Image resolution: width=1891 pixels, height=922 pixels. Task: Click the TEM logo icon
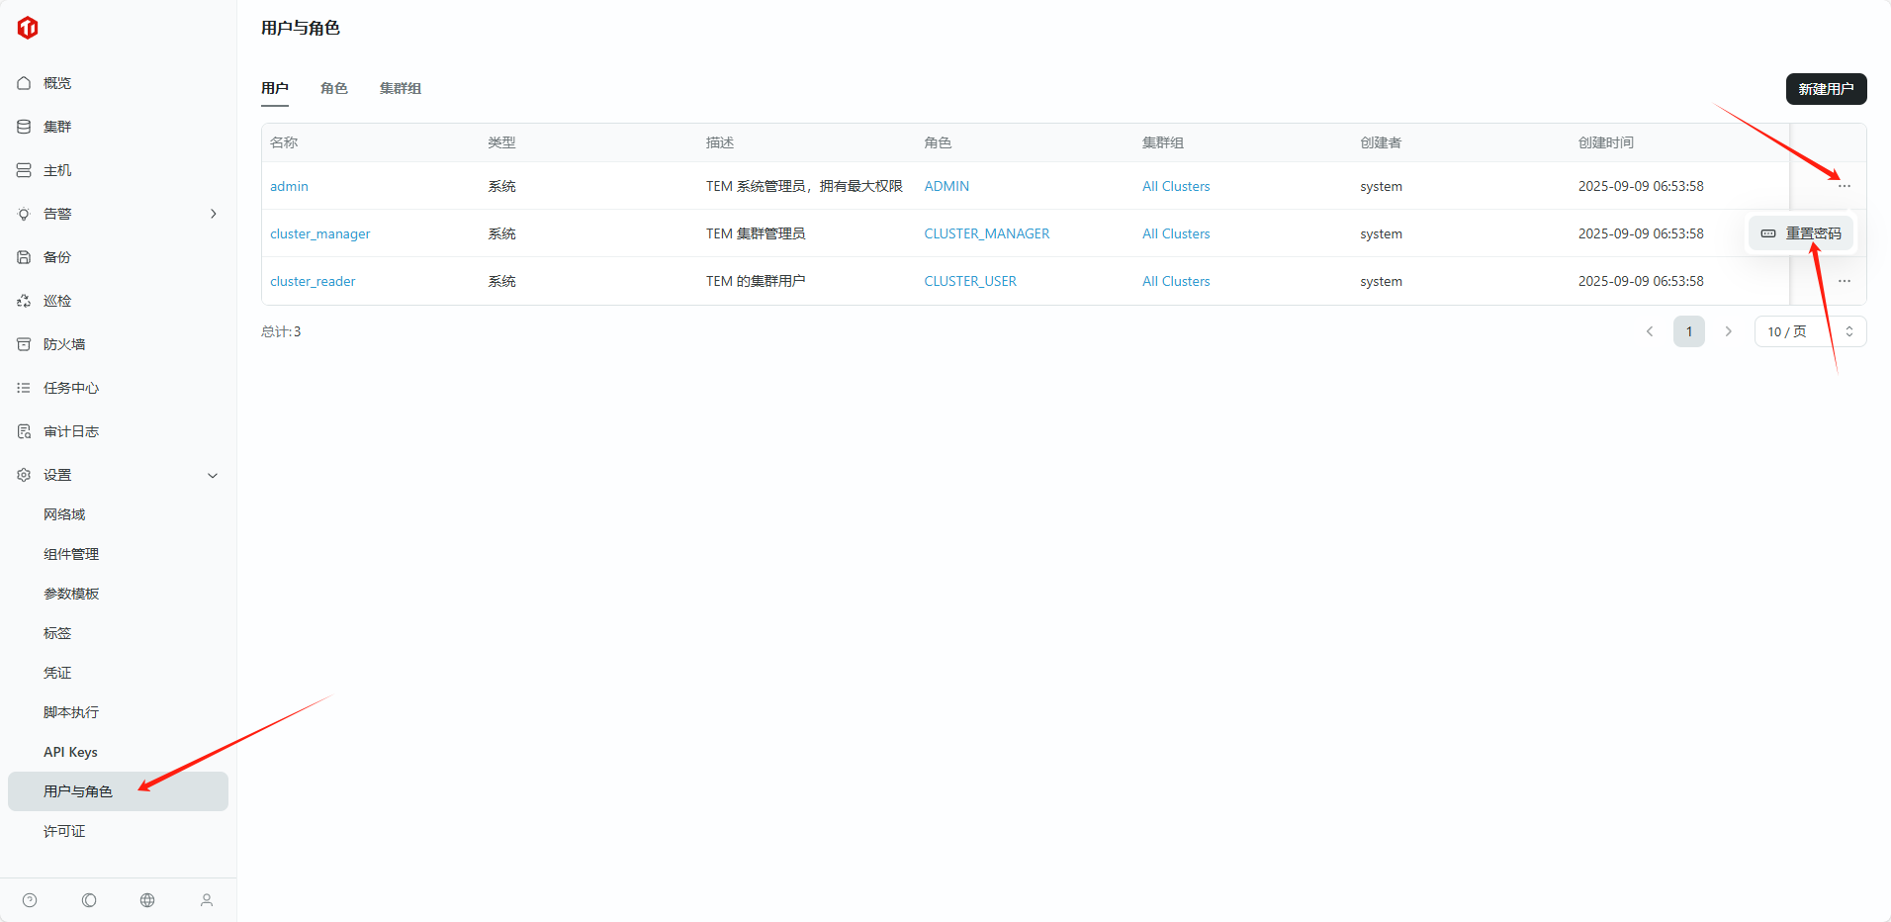pos(28,28)
